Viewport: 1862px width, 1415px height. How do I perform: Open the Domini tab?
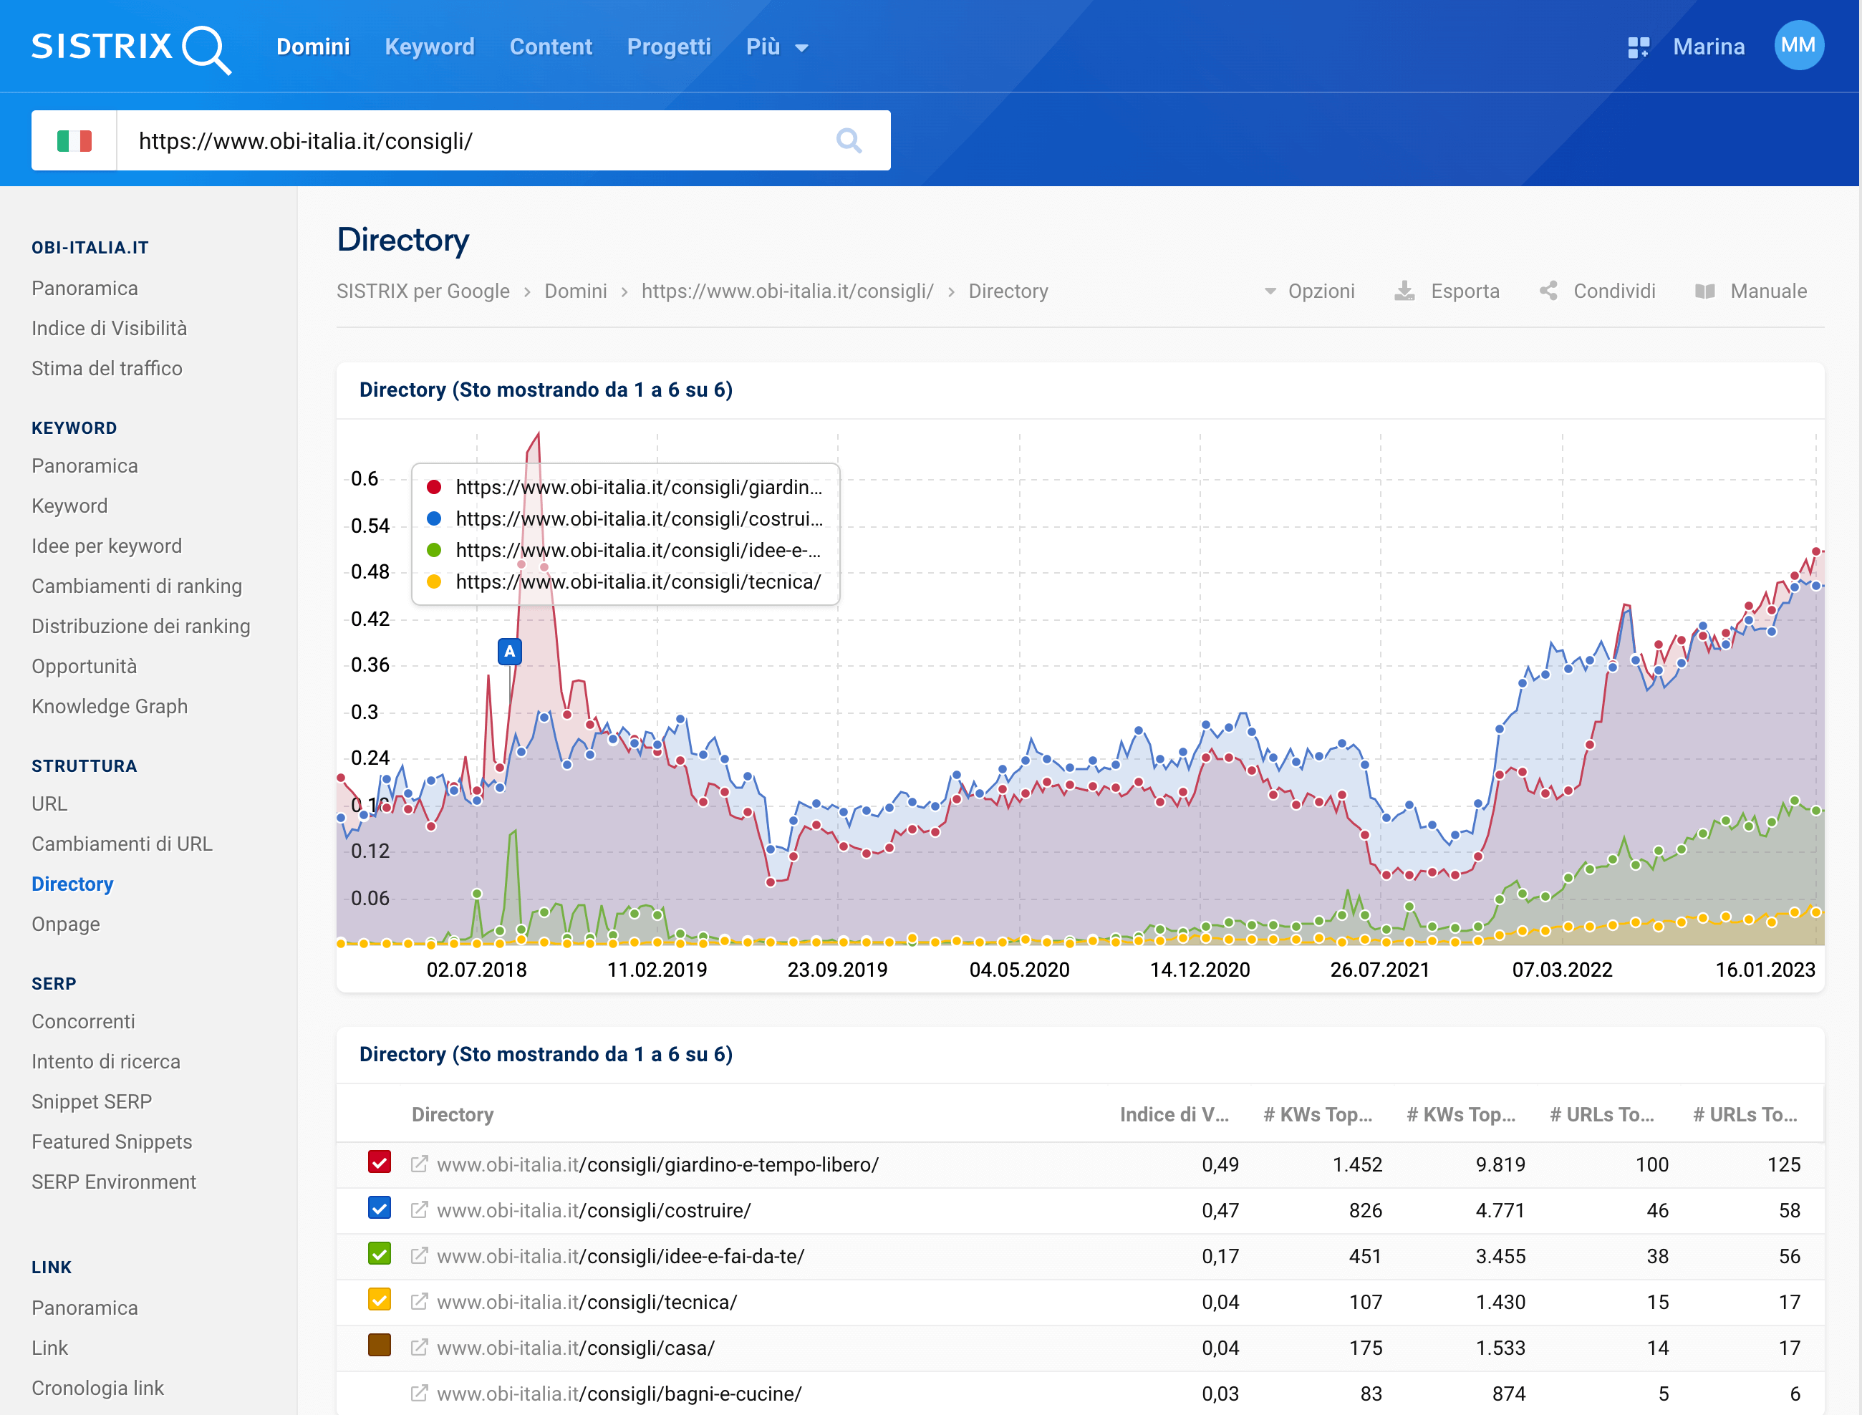[x=313, y=47]
